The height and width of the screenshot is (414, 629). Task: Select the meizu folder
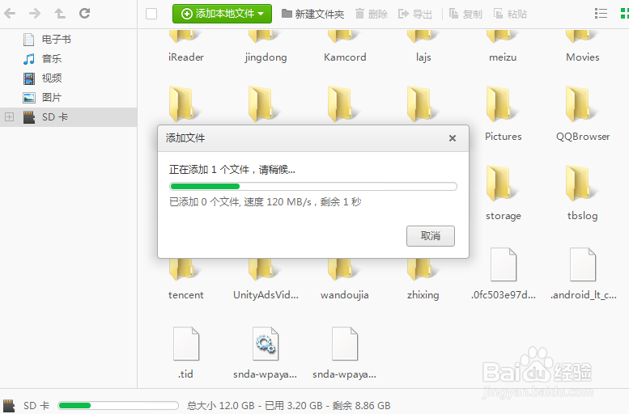point(503,47)
